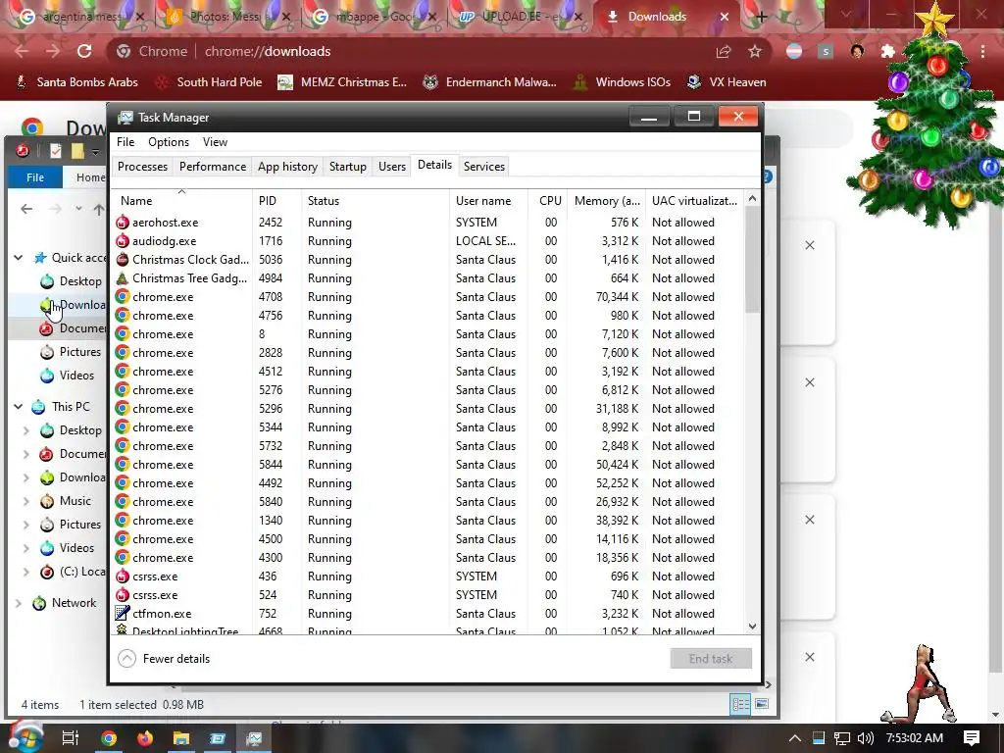Show hidden tray icons chevron

794,738
